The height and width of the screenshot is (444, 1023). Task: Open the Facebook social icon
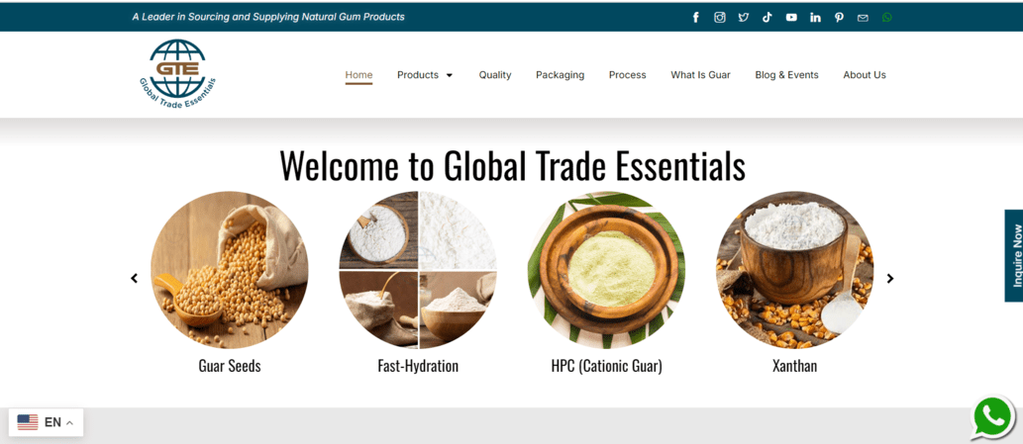tap(695, 18)
